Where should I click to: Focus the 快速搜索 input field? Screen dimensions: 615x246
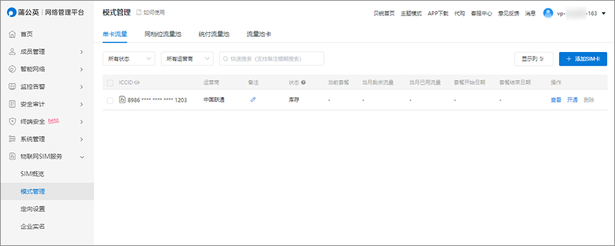[x=271, y=59]
